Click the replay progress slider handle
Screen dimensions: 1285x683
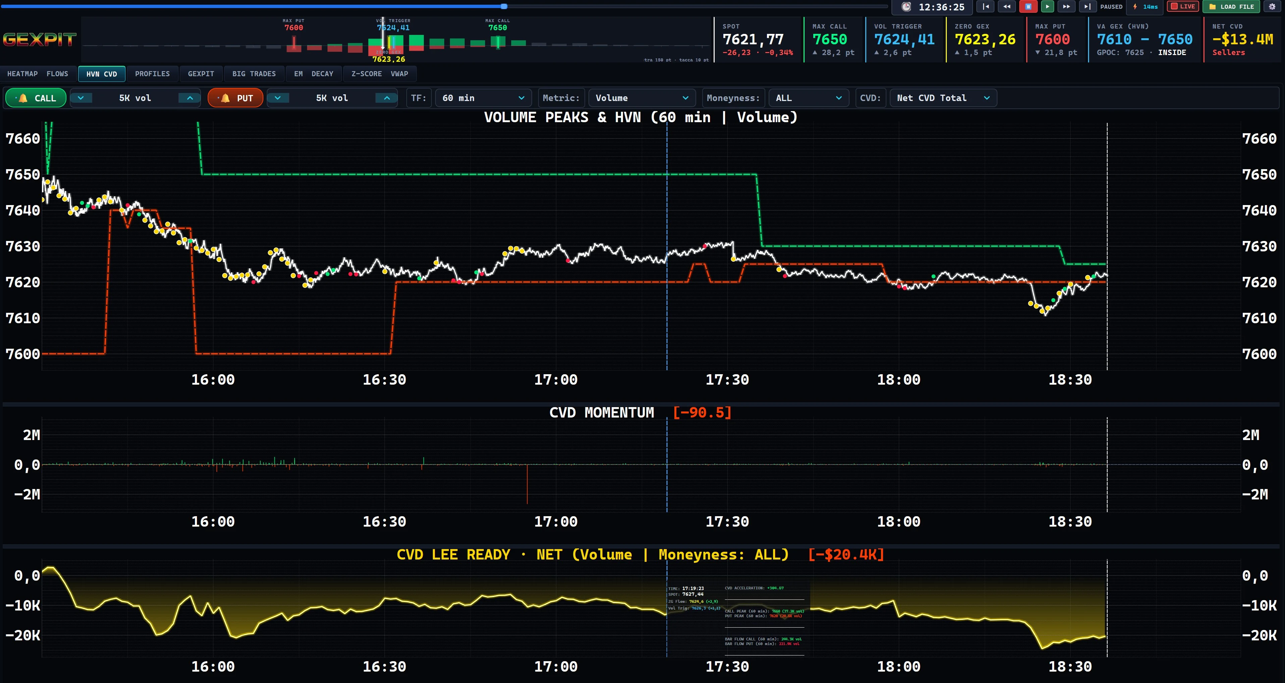pyautogui.click(x=504, y=6)
